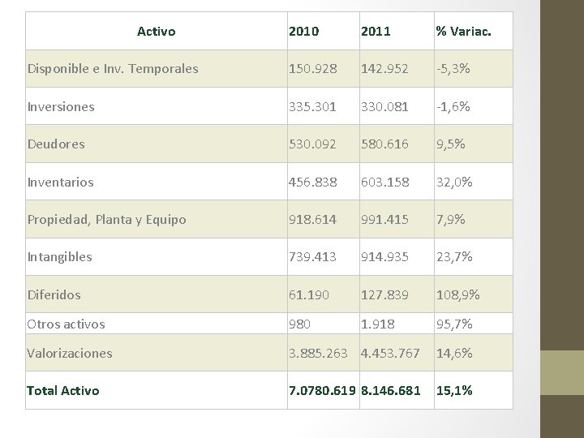The width and height of the screenshot is (584, 438).
Task: Click the light olive block on right edge
Action: [x=562, y=372]
